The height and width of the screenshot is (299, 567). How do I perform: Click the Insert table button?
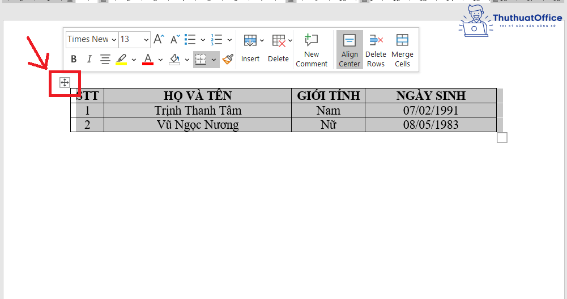pyautogui.click(x=250, y=49)
